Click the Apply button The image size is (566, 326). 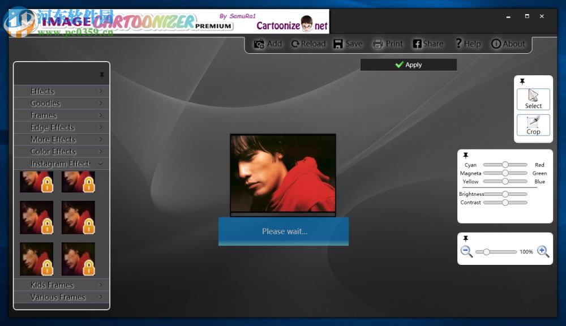click(408, 65)
